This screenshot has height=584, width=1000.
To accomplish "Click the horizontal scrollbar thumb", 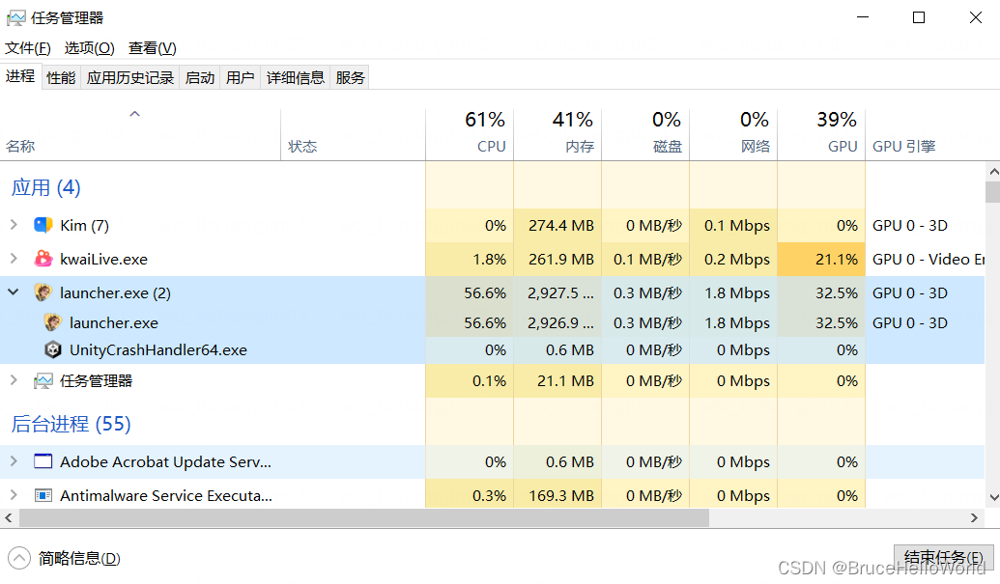I will [x=364, y=517].
